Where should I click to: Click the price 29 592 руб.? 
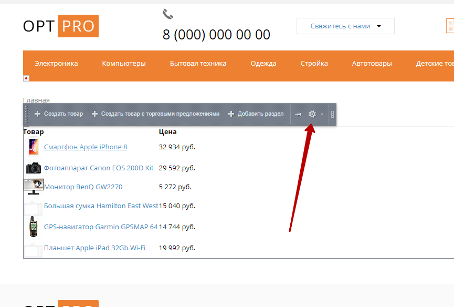point(177,168)
